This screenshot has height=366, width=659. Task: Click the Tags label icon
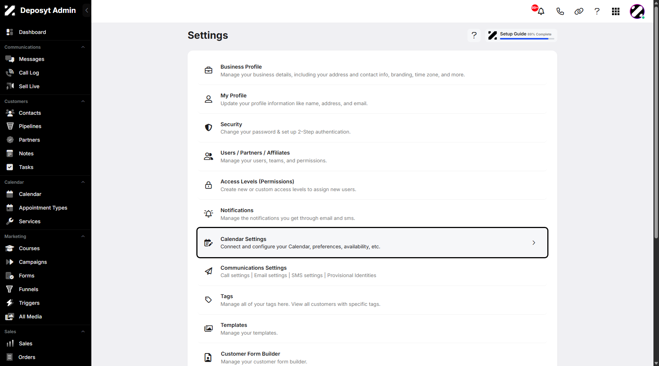[209, 300]
